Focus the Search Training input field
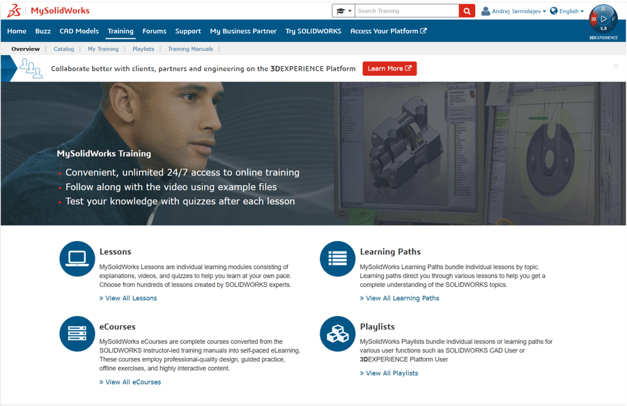The height and width of the screenshot is (406, 627). coord(407,10)
